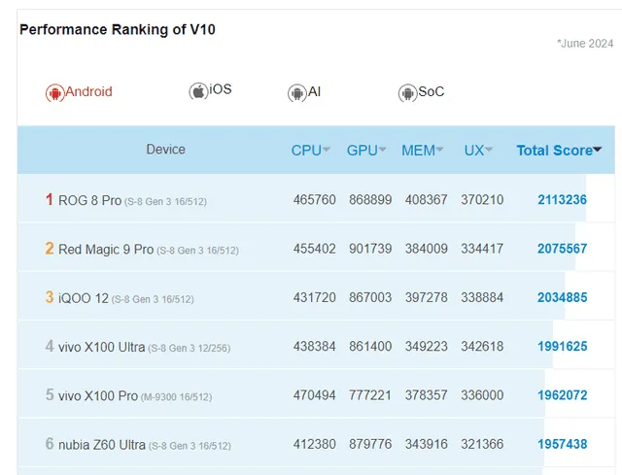Viewport: 622px width, 475px height.
Task: Click the robot icon beside AI
Action: click(x=296, y=92)
